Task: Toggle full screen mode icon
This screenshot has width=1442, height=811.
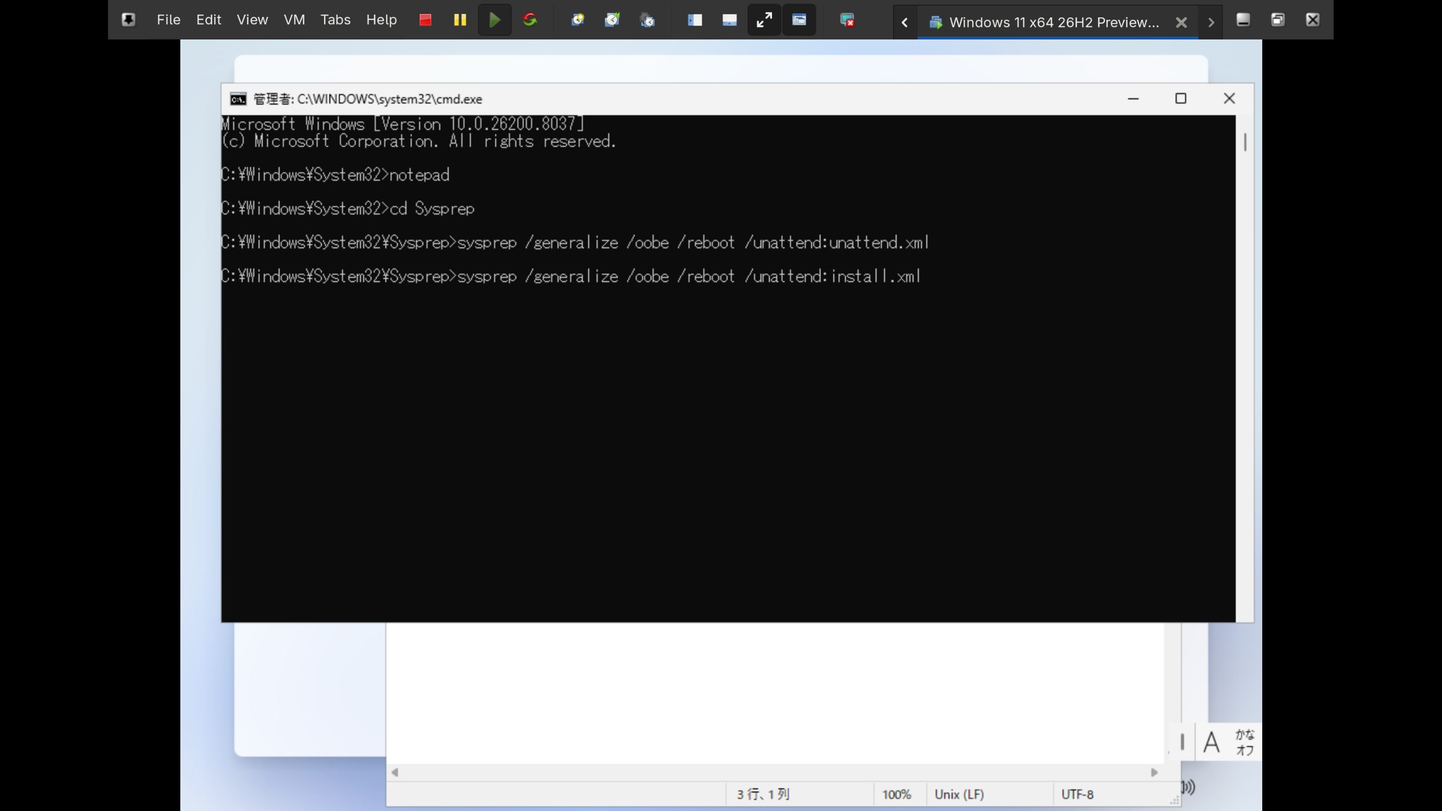Action: 764,20
